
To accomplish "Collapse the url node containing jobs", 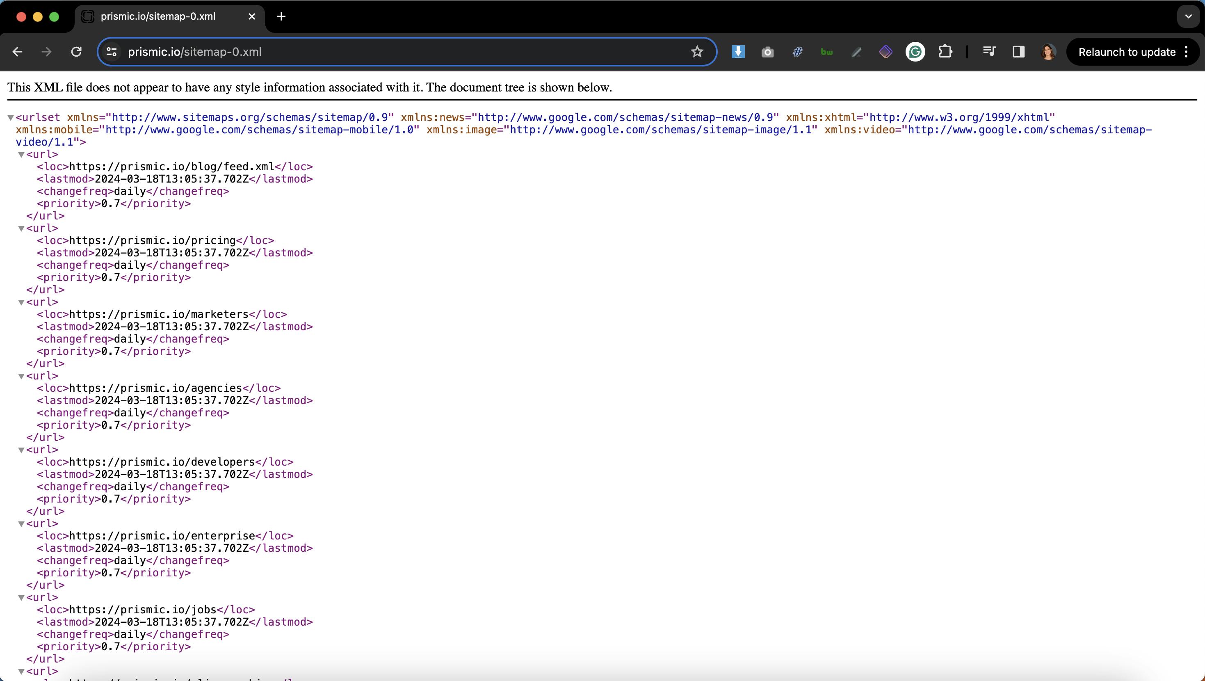I will 21,598.
